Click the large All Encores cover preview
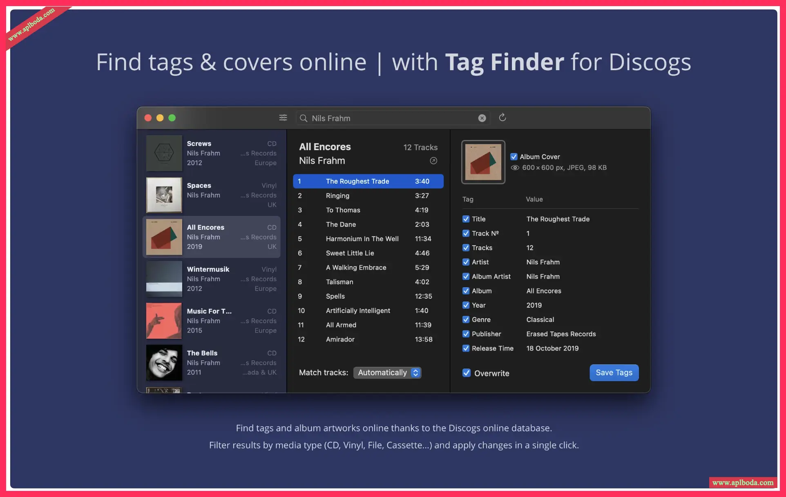Viewport: 786px width, 497px height. pos(483,162)
